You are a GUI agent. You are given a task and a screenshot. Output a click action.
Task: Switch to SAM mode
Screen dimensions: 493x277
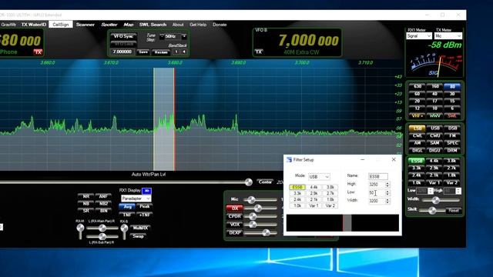pyautogui.click(x=434, y=143)
